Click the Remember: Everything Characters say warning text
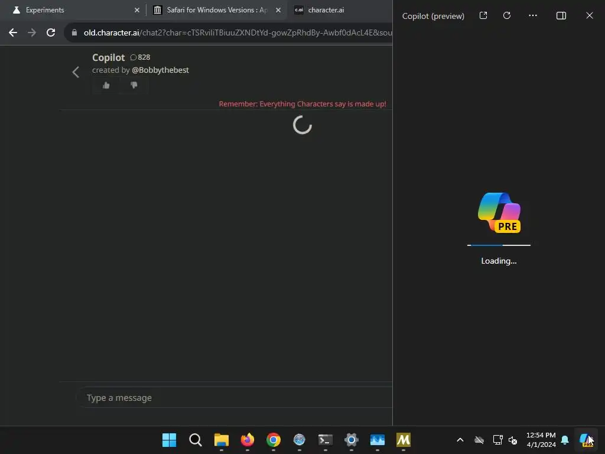Image resolution: width=605 pixels, height=454 pixels. coord(302,104)
